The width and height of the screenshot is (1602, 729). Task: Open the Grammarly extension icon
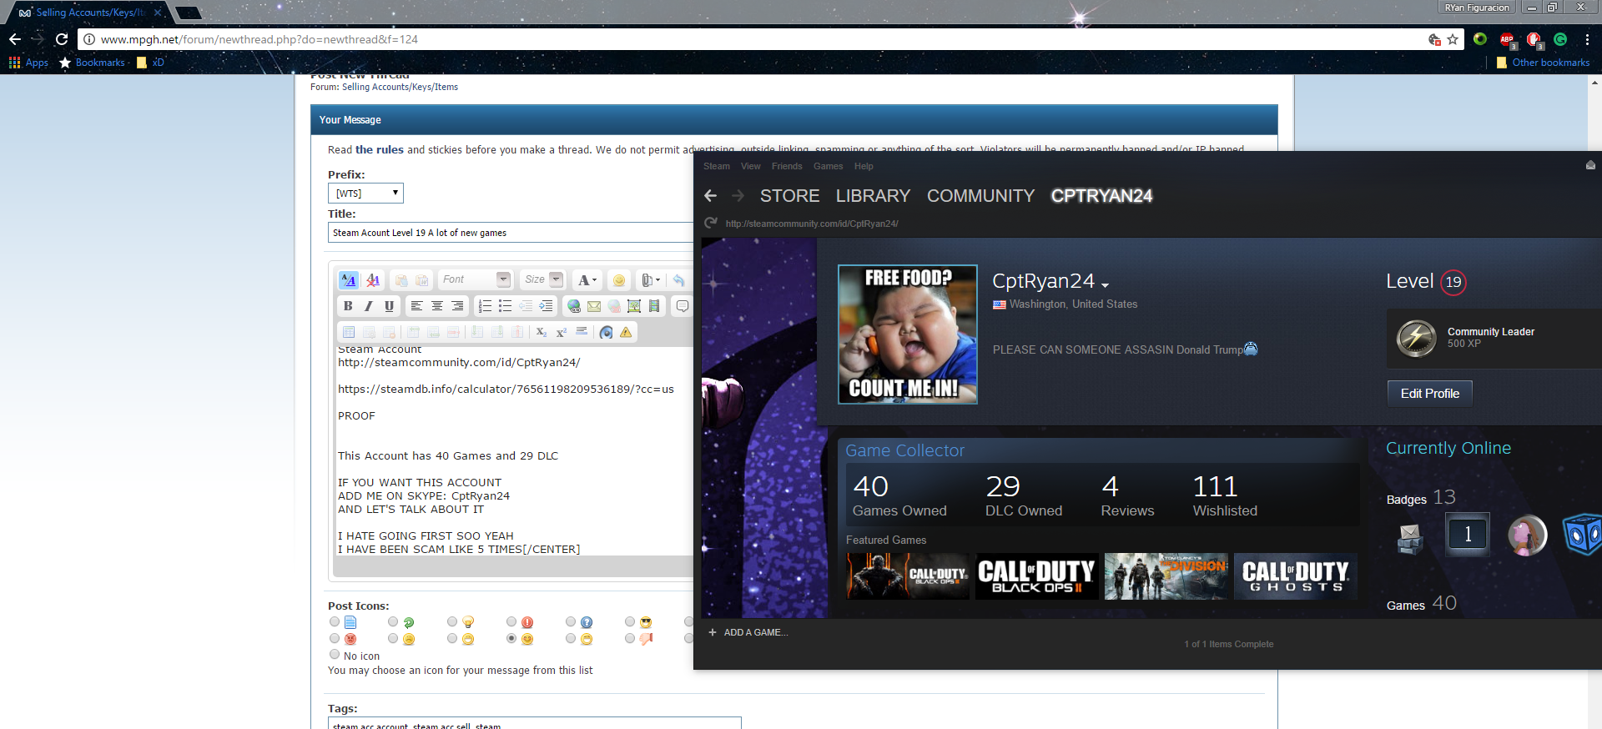click(x=1560, y=39)
